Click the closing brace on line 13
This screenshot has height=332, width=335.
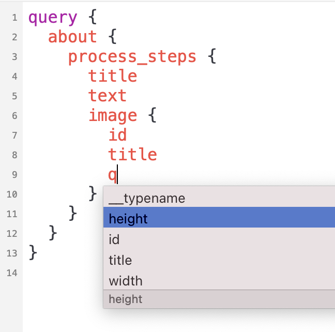33,252
